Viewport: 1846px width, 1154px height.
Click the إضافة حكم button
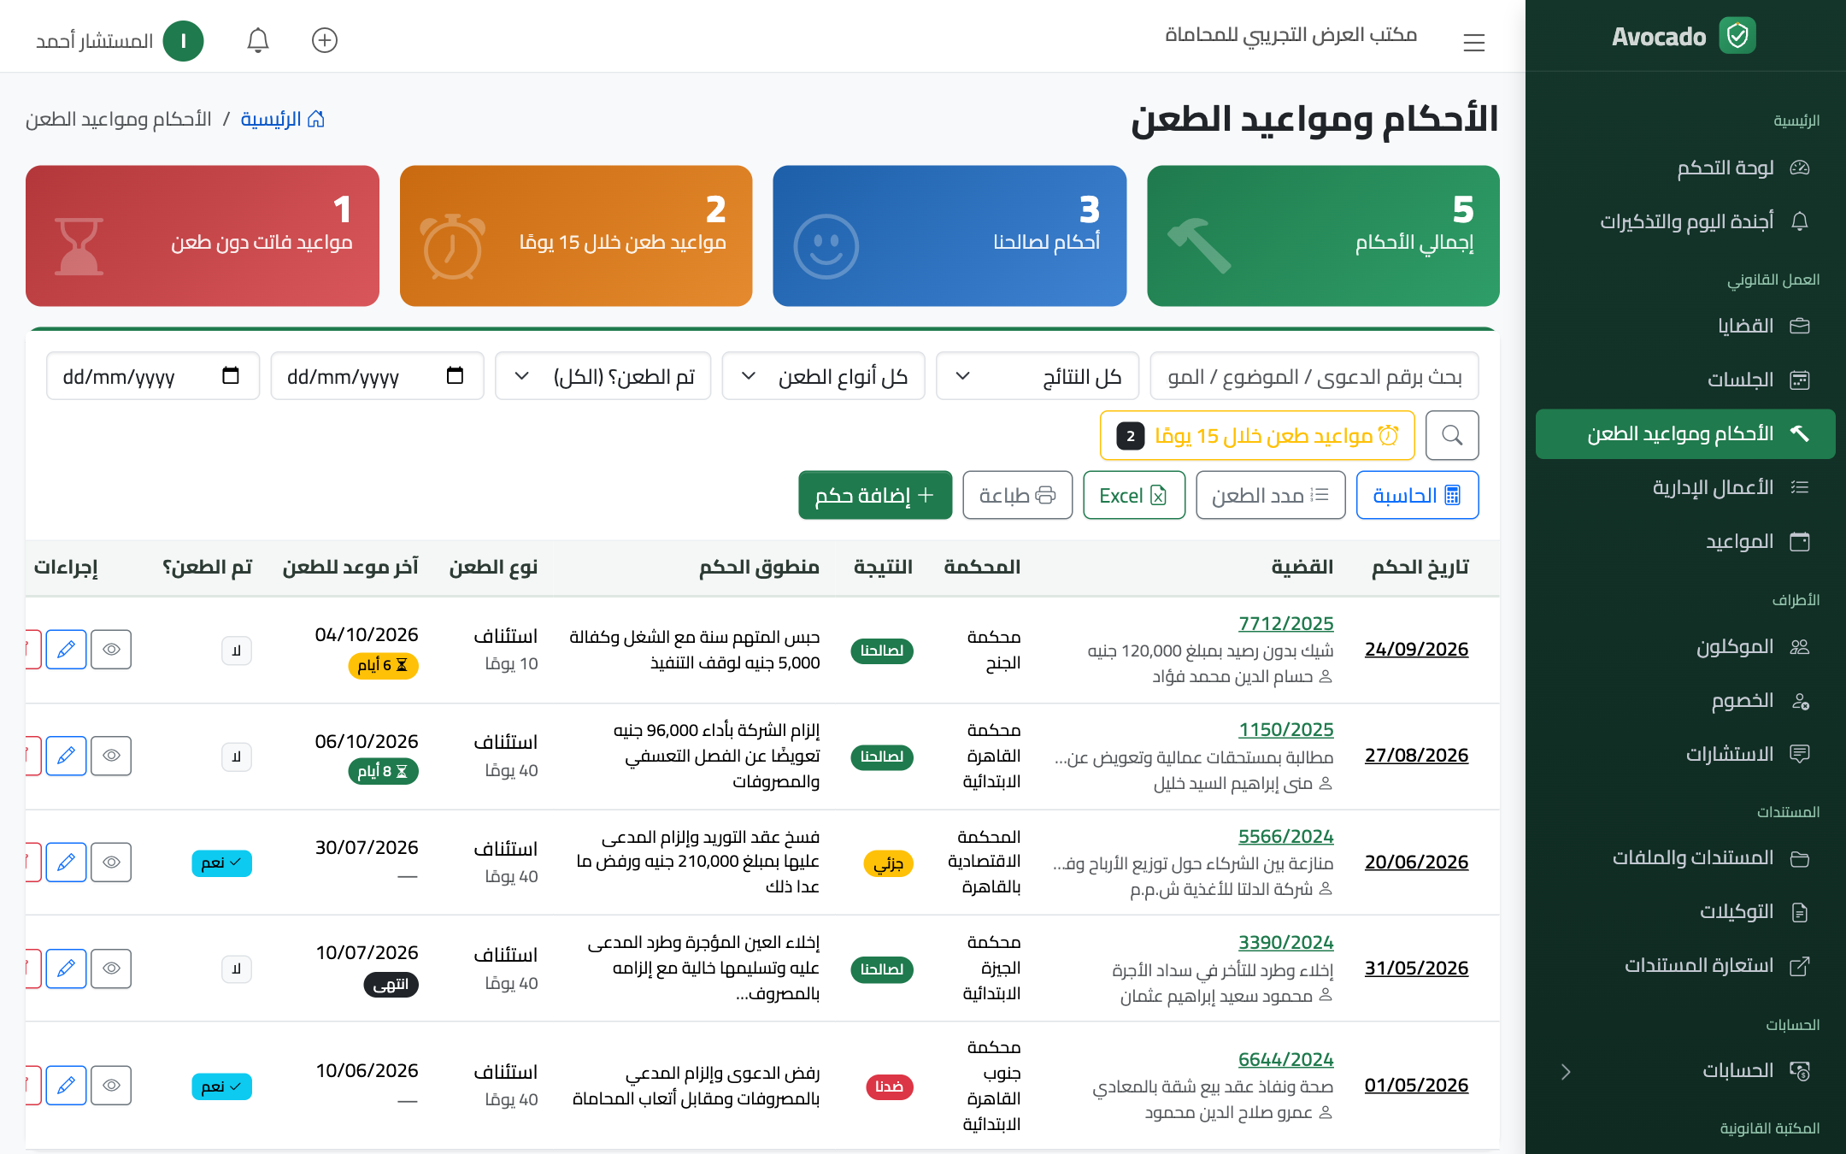coord(875,495)
